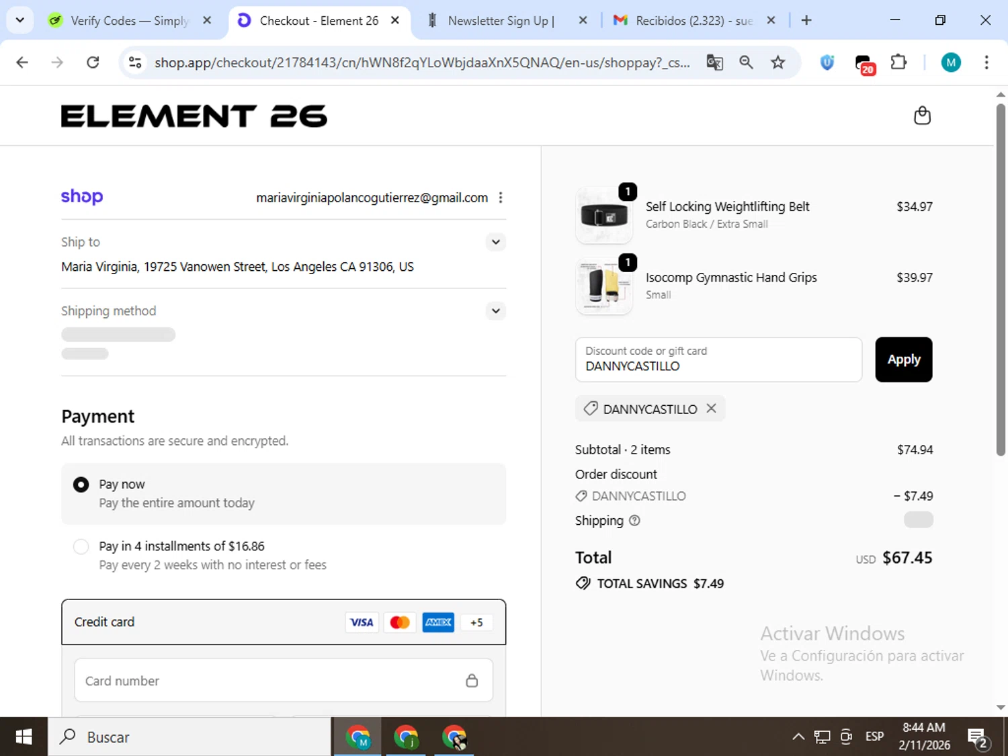Open first Chrome taskbar icon with M badge
The width and height of the screenshot is (1008, 756).
(x=358, y=737)
